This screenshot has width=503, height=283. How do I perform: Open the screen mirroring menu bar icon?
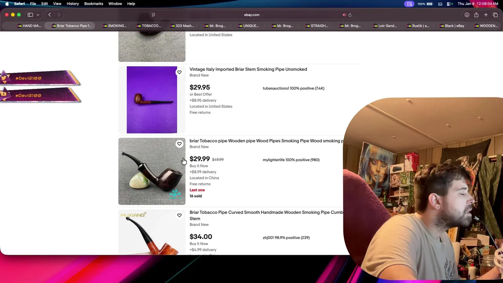click(x=409, y=4)
